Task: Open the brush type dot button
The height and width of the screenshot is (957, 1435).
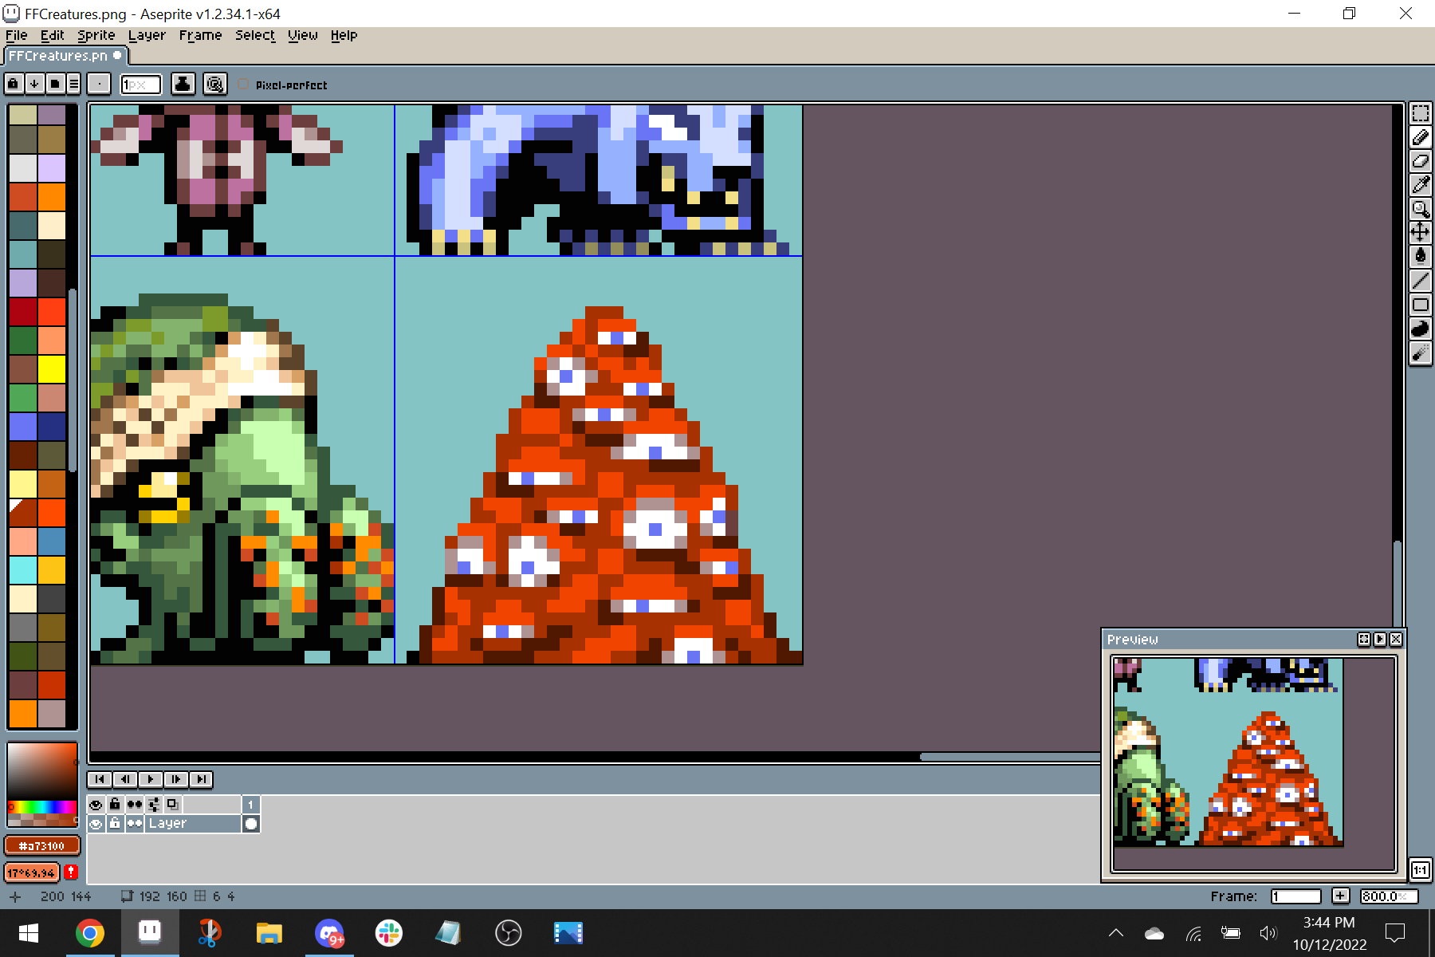Action: tap(99, 84)
